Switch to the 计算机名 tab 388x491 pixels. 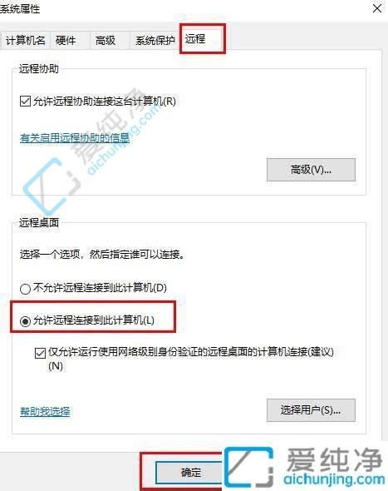coord(25,41)
